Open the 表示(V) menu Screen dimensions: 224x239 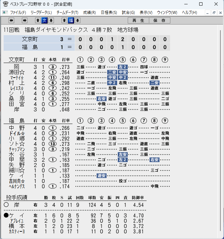point(146,13)
